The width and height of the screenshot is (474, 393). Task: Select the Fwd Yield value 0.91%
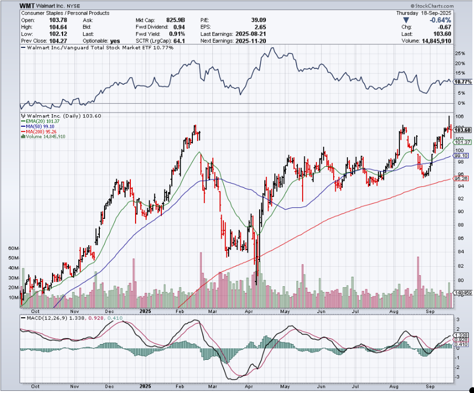pos(177,34)
